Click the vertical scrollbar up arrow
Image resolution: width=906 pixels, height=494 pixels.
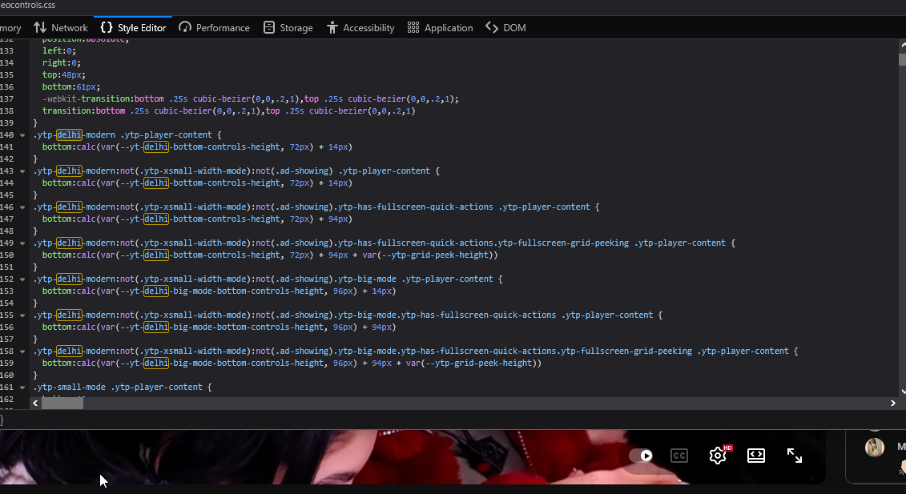(903, 45)
